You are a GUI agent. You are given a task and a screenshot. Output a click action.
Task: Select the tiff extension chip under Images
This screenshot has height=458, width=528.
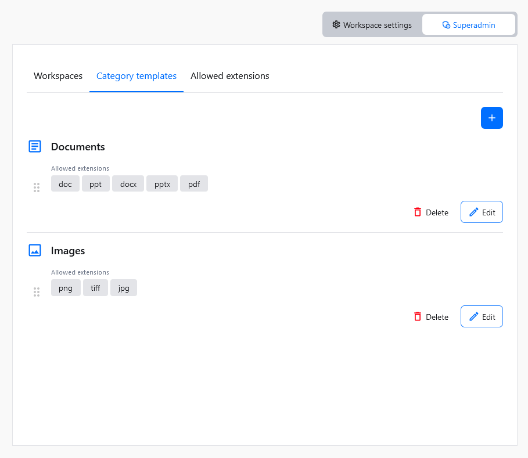95,287
